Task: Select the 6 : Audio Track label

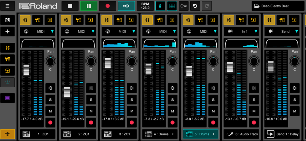Action: 241,134
